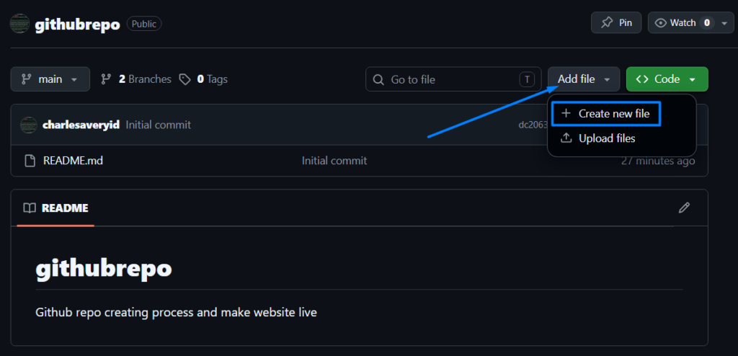The image size is (738, 356).
Task: Click the tag icon beside 0 Tags
Action: [185, 79]
